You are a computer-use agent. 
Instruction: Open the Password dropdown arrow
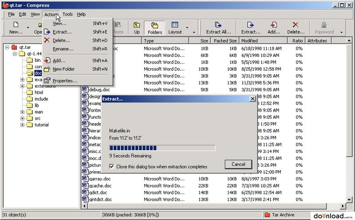341,32
